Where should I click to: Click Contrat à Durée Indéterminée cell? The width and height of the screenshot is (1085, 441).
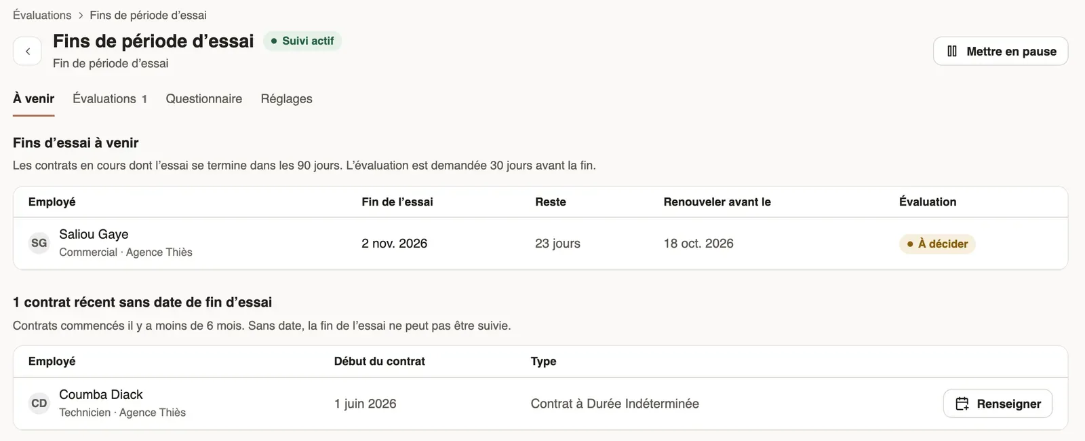614,404
